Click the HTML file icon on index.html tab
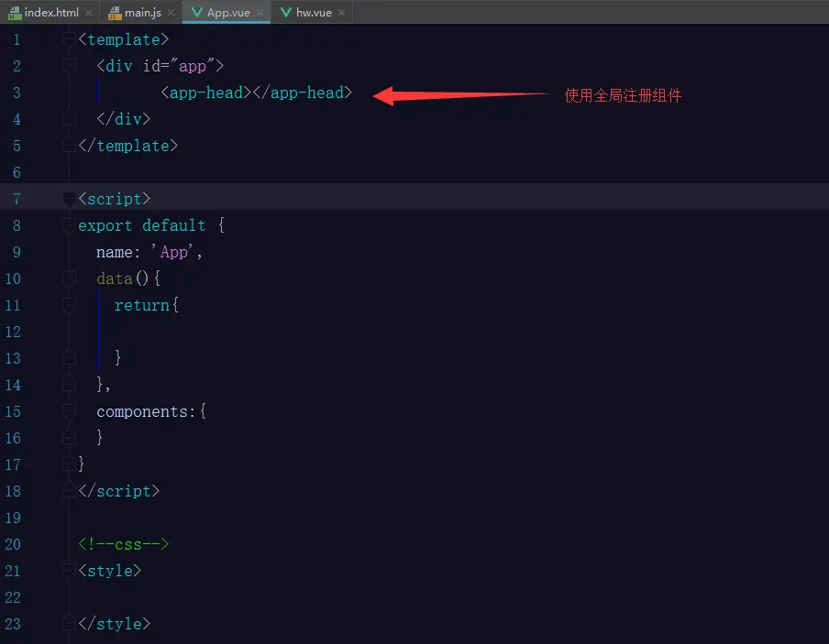This screenshot has height=644, width=829. pyautogui.click(x=15, y=13)
